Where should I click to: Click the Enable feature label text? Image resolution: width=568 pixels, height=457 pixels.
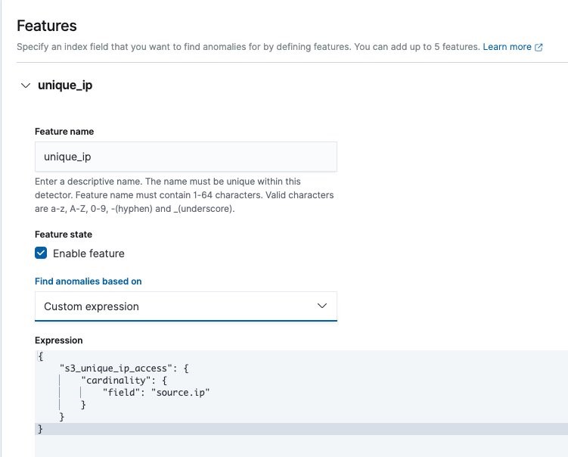[88, 253]
